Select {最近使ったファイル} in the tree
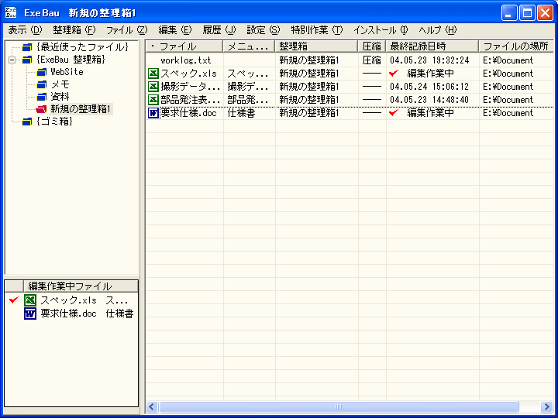Screen dimensions: 558x418 pos(82,47)
